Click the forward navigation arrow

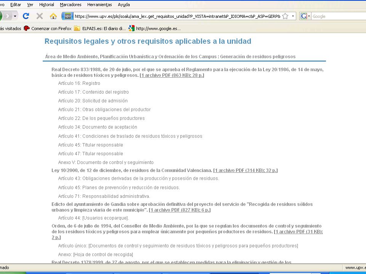(x=7, y=16)
